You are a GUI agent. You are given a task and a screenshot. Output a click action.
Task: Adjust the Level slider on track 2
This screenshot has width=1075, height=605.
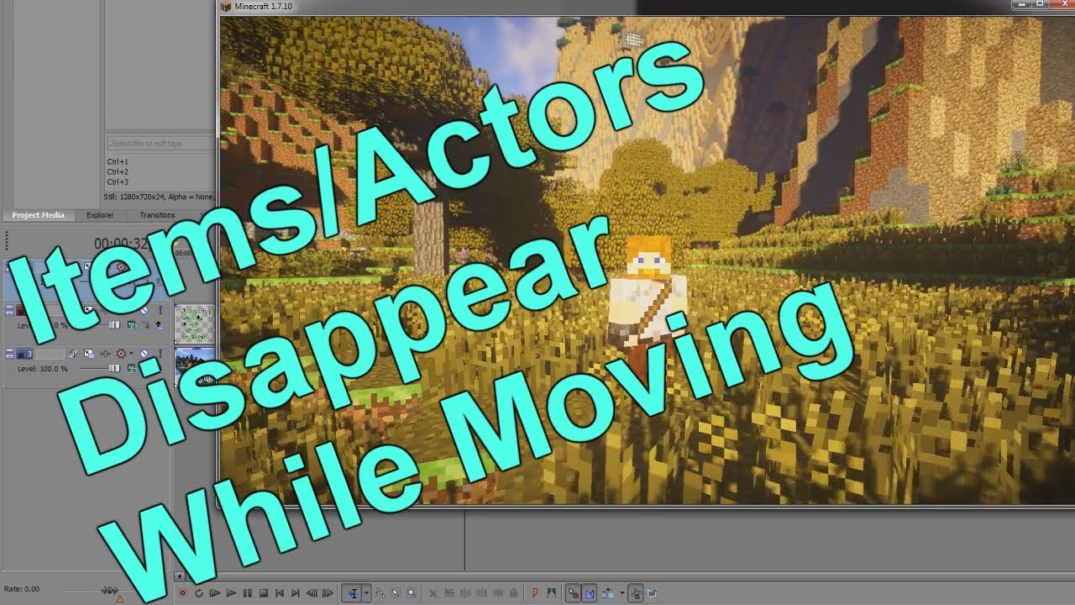coord(114,325)
